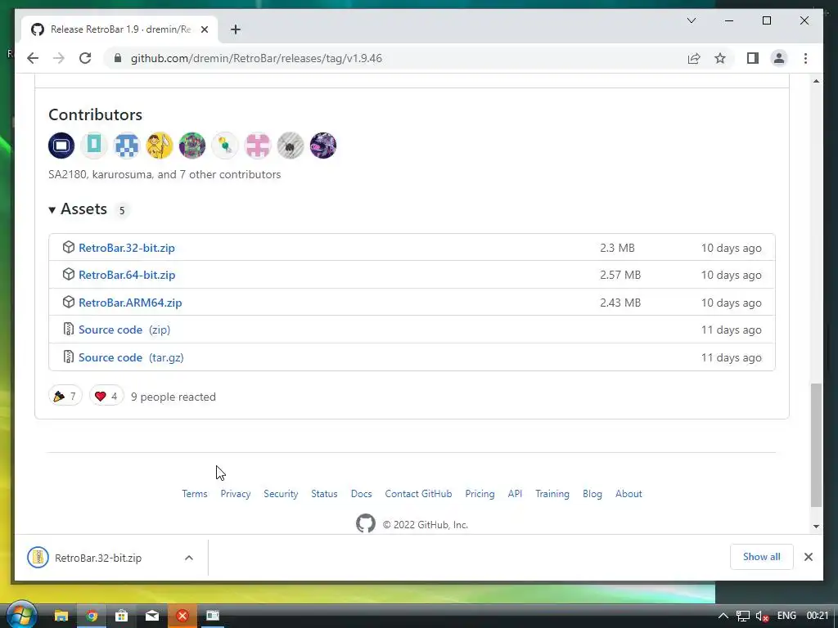Open the Windows Start orb
The image size is (838, 628).
click(20, 615)
